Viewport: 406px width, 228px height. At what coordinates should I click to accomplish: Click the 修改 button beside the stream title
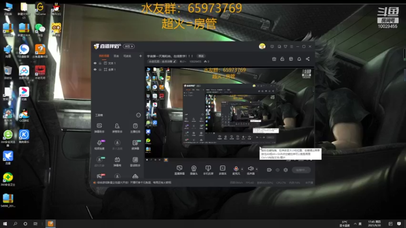201,56
